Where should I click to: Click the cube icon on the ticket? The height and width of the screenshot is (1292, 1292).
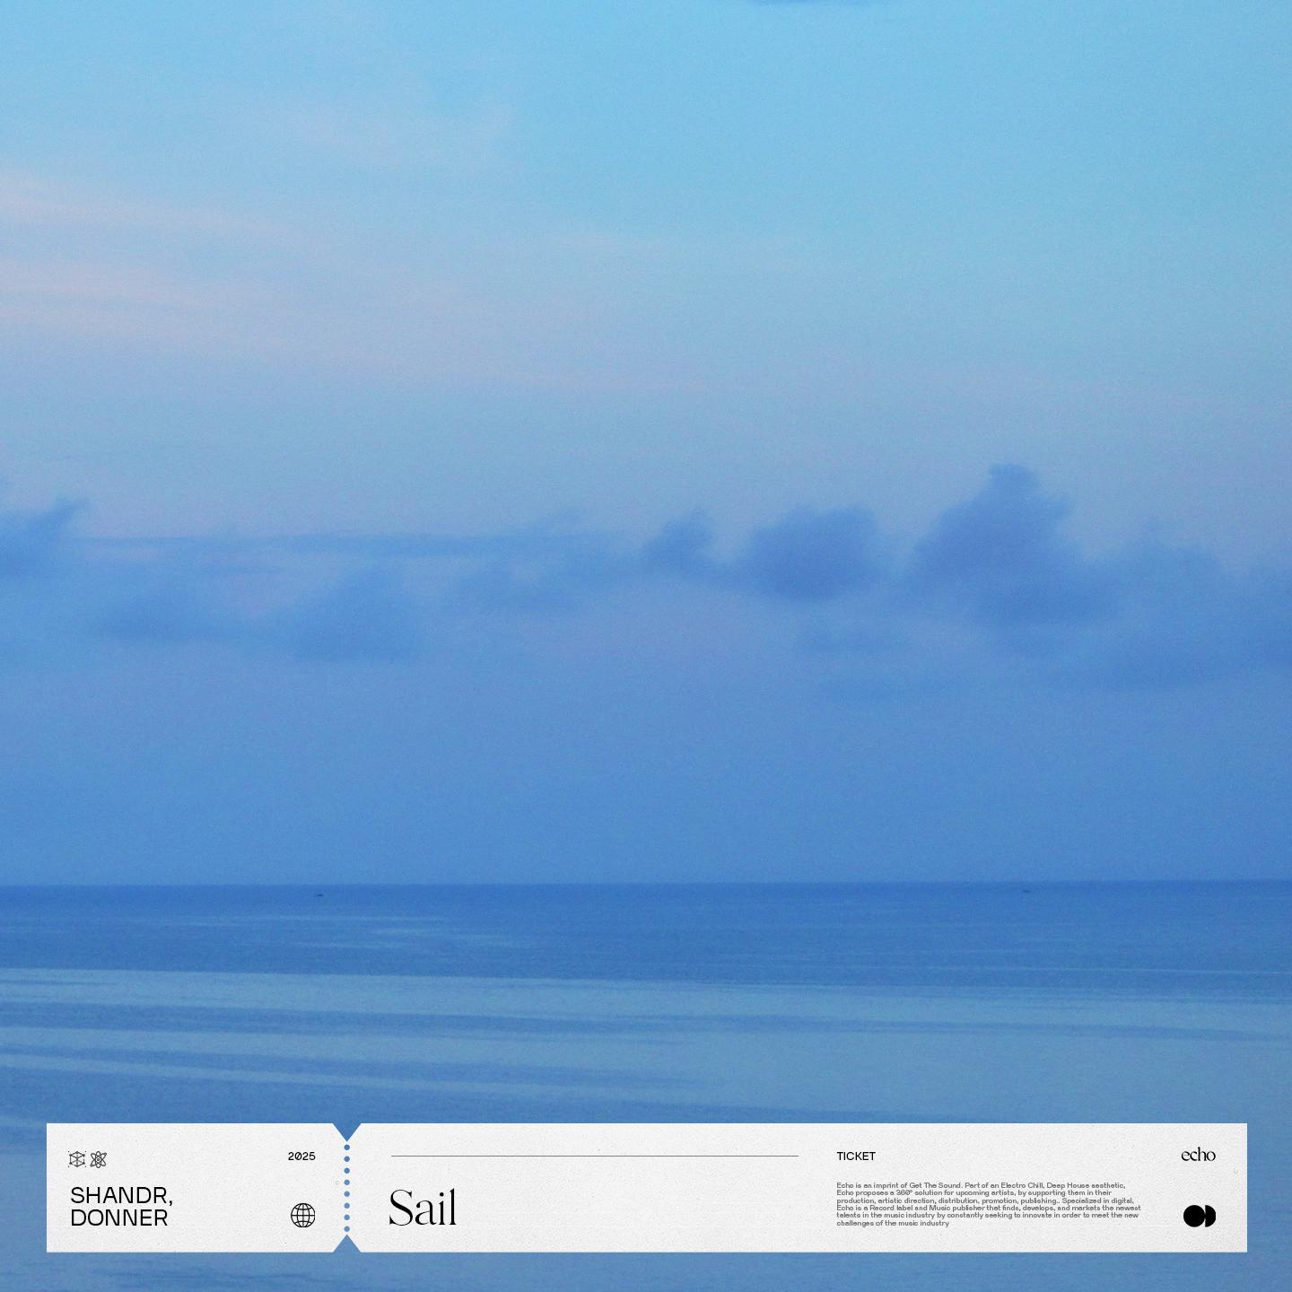tap(77, 1159)
